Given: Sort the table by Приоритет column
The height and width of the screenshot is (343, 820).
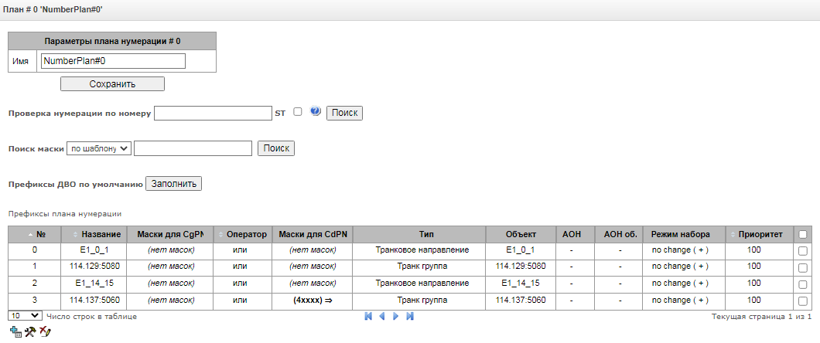Looking at the screenshot, I should [760, 234].
